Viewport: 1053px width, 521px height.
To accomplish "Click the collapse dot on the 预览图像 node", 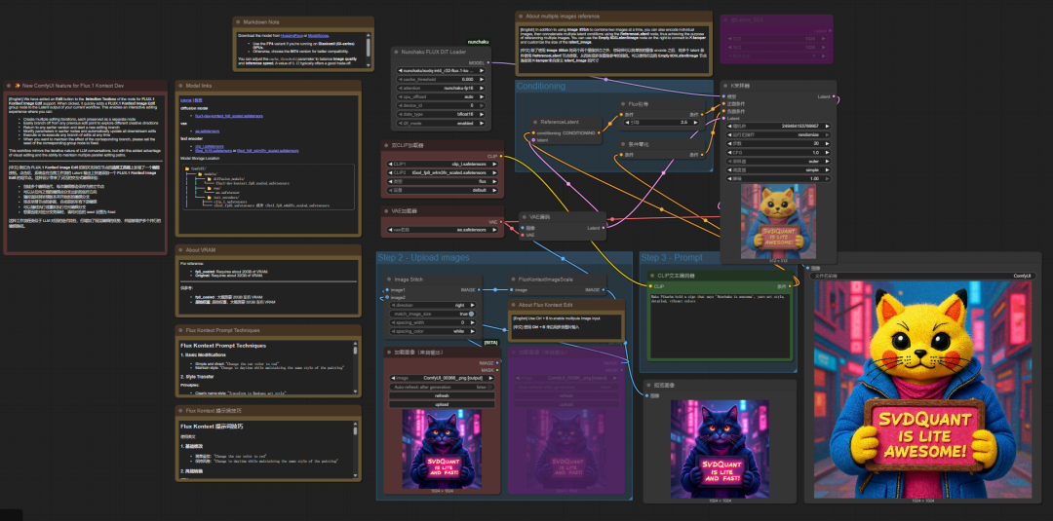I will point(648,385).
